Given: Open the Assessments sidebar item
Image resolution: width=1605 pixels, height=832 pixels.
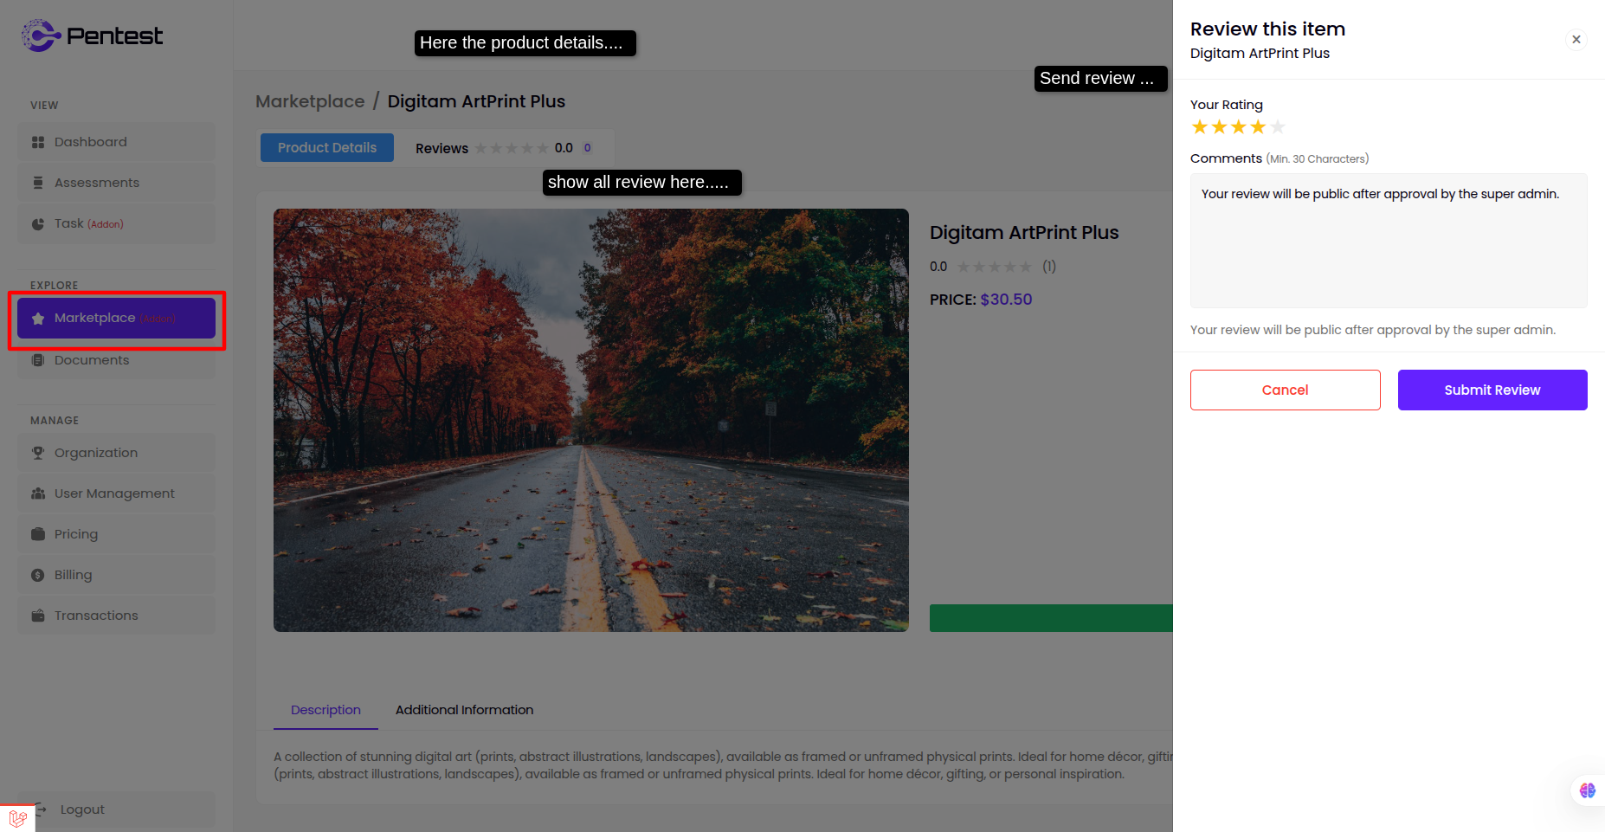Looking at the screenshot, I should (96, 183).
